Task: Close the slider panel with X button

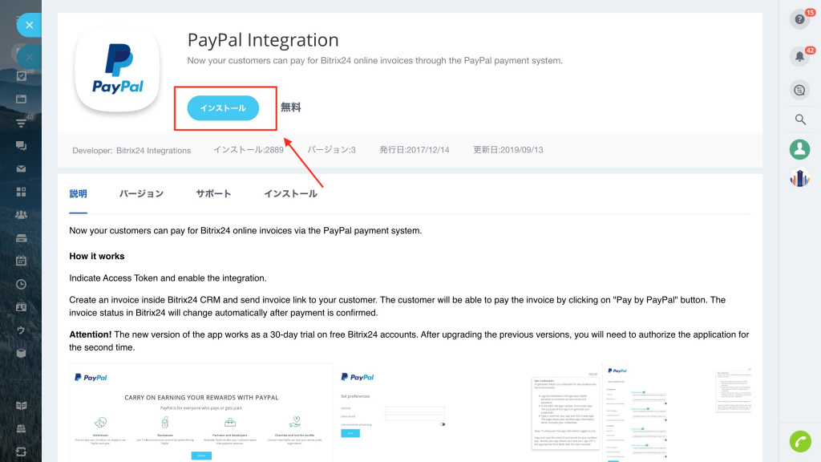Action: 30,25
